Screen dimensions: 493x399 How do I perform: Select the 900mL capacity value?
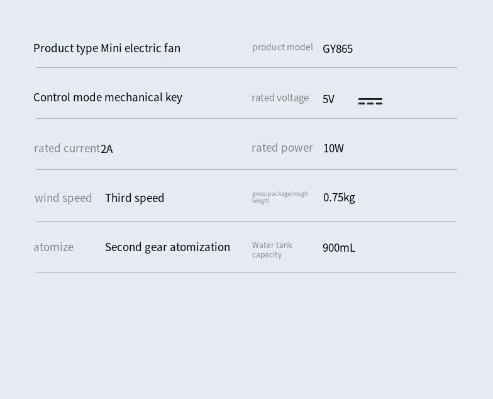(339, 248)
